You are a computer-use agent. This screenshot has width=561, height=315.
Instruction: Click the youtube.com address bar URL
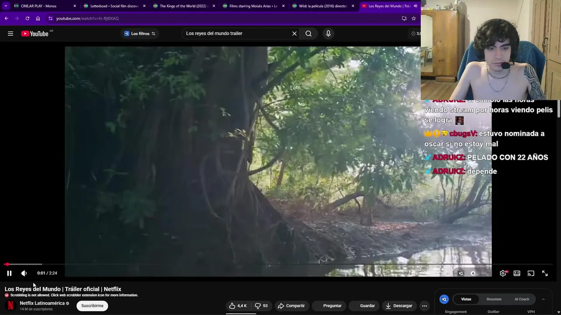(x=87, y=18)
